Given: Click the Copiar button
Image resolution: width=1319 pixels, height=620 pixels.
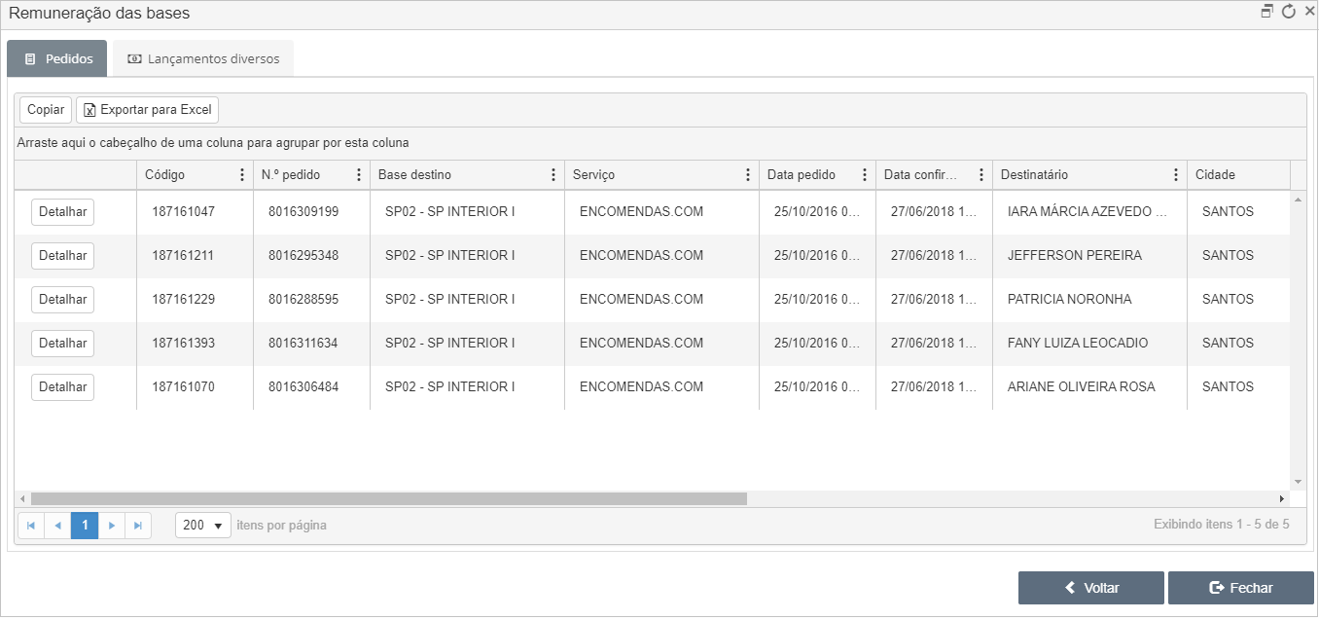Looking at the screenshot, I should coord(46,110).
